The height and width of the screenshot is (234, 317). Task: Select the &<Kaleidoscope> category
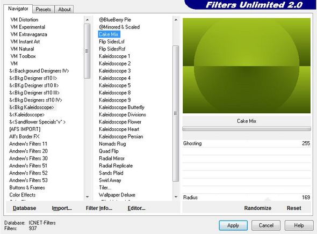click(x=27, y=115)
